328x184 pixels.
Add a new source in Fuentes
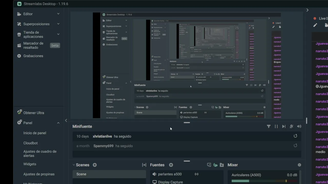[171, 165]
